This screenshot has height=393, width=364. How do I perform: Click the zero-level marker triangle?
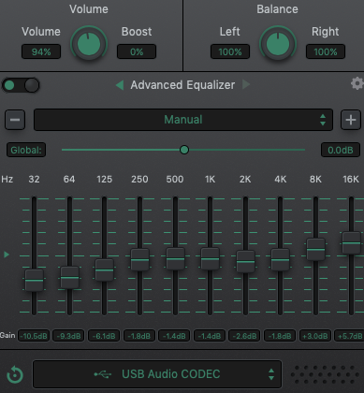7,255
